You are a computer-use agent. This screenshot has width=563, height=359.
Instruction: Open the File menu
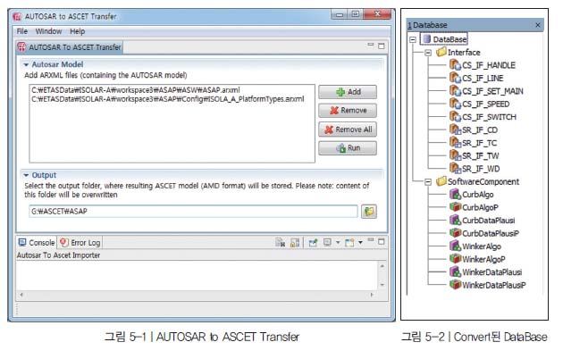22,31
